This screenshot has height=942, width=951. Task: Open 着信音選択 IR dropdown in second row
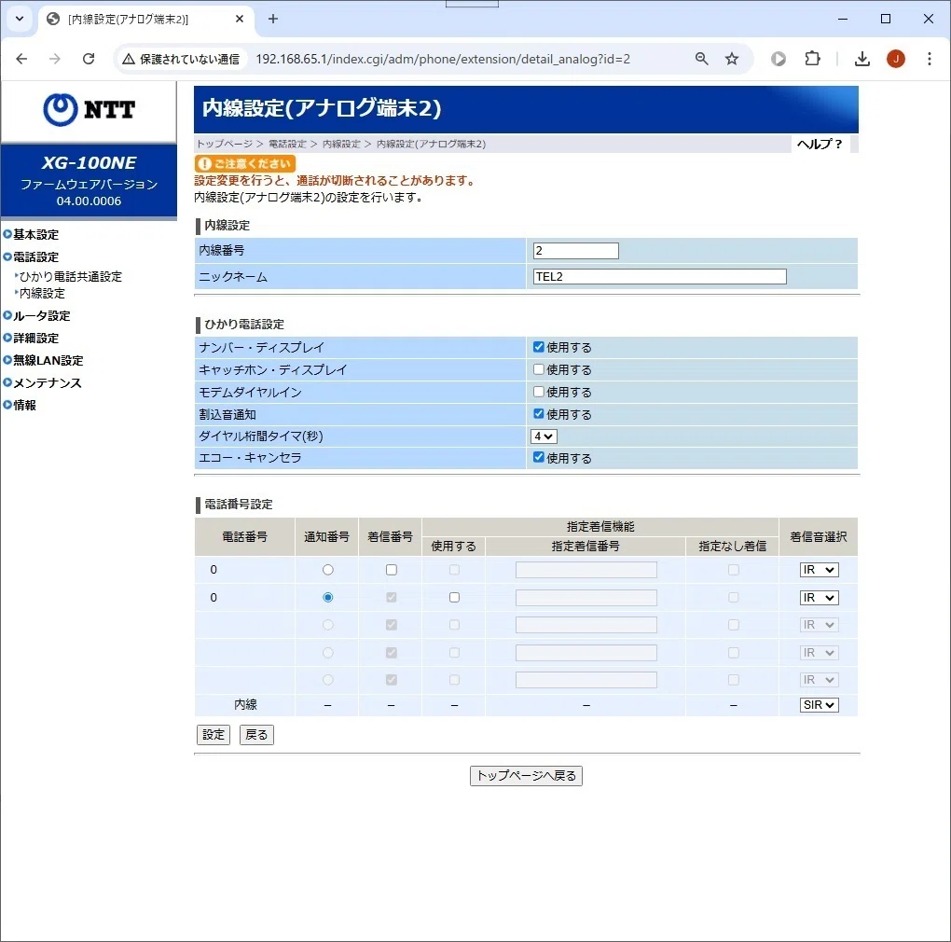point(819,598)
